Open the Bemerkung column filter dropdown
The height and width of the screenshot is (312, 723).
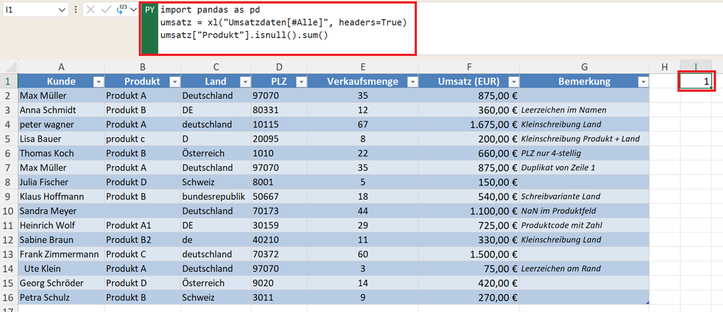tap(643, 82)
